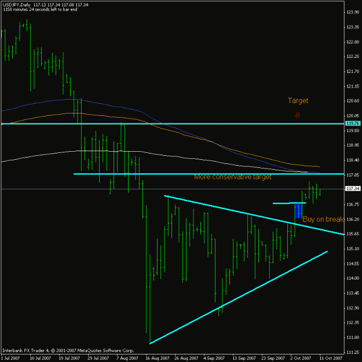Click the '11 Oct 2007' date label
Screen dimensions: 362x362
tap(331, 358)
